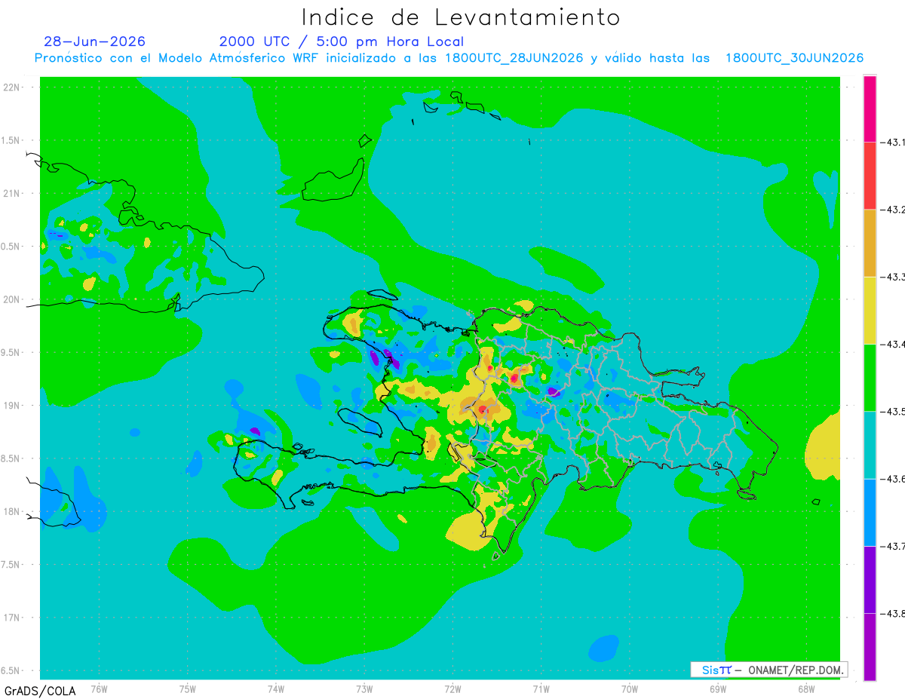Image resolution: width=905 pixels, height=699 pixels.
Task: Click the legend value '-43.3'
Action: point(891,277)
